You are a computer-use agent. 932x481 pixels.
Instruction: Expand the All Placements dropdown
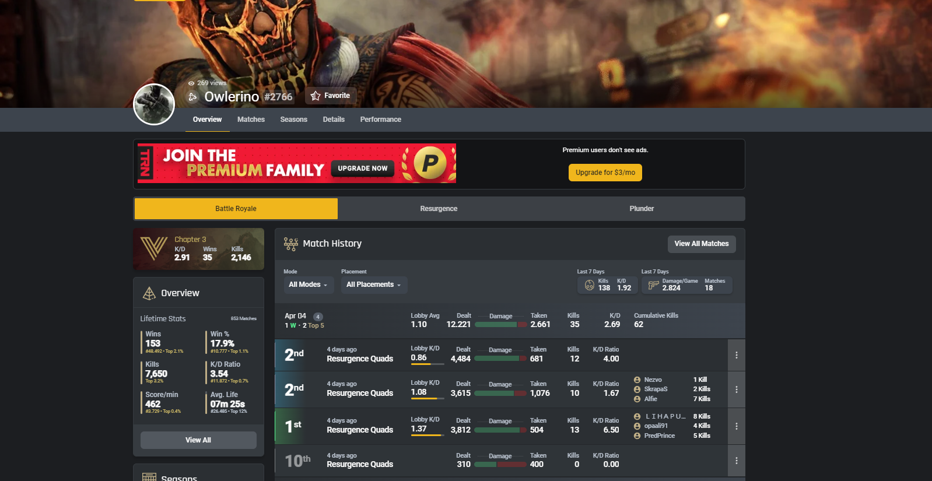click(x=374, y=285)
